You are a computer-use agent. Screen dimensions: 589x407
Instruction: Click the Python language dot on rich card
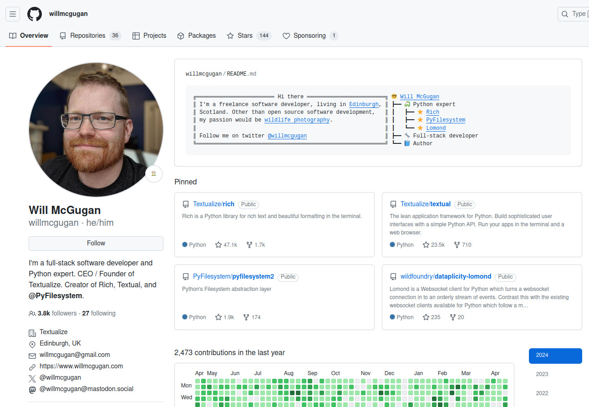click(x=185, y=244)
